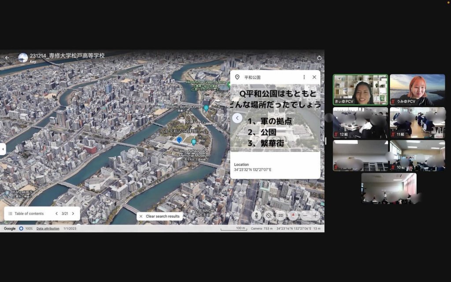This screenshot has width=451, height=282.
Task: Zoom out with the minus button
Action: pos(305,215)
